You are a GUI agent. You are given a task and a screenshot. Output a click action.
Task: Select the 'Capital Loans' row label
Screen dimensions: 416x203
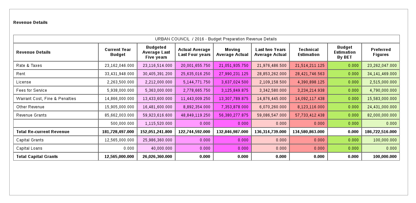[x=29, y=148]
